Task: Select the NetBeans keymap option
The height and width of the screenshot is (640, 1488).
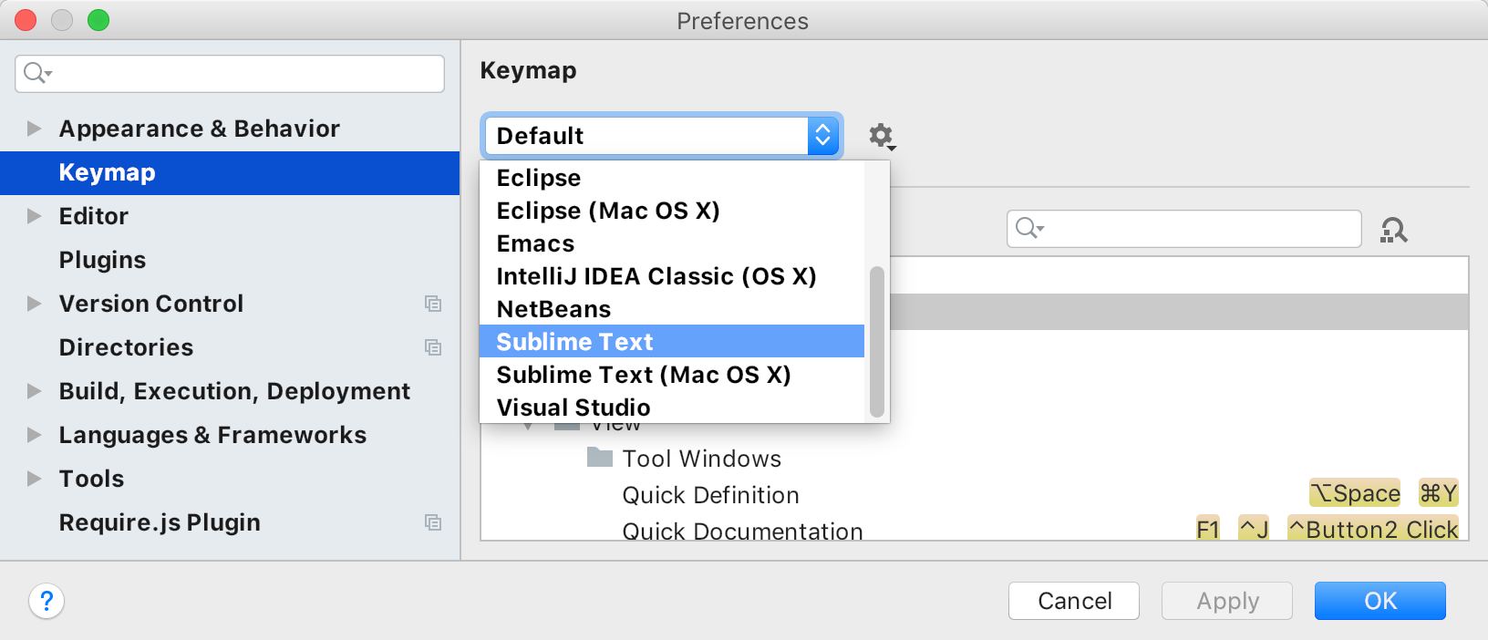Action: pos(672,309)
